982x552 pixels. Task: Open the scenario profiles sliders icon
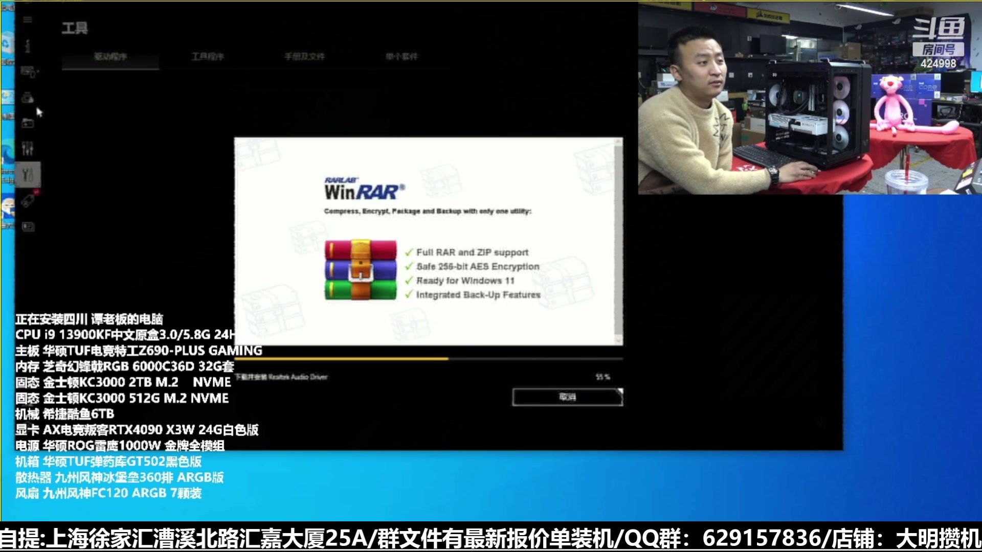pos(28,149)
